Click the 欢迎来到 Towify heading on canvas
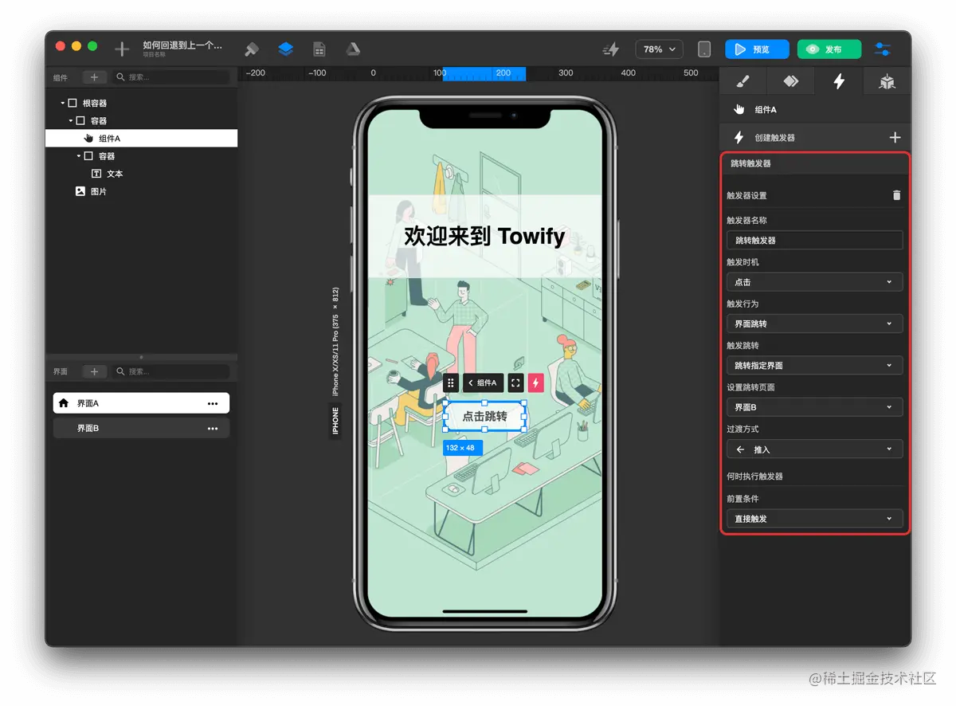 [x=484, y=236]
